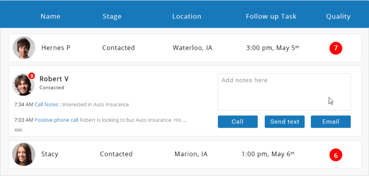The height and width of the screenshot is (176, 369).
Task: Open the Call Notes link
Action: [48, 105]
